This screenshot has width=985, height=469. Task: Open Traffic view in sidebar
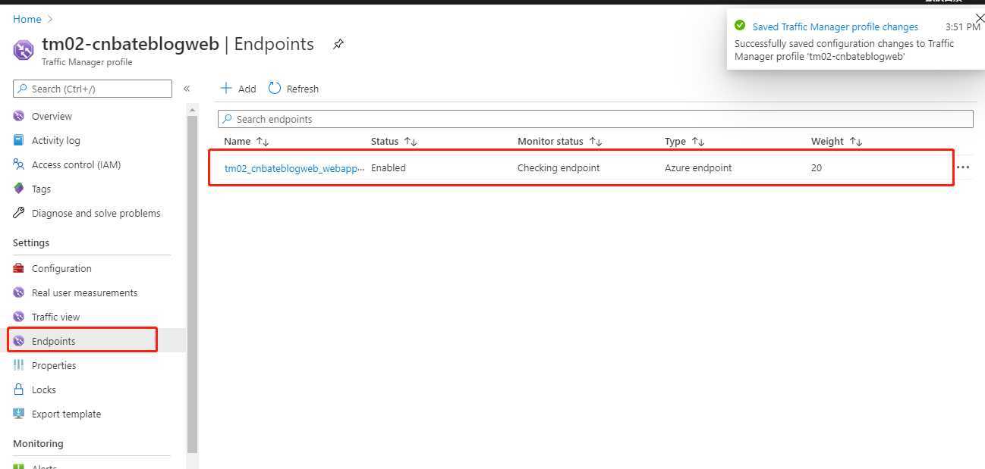click(x=55, y=317)
